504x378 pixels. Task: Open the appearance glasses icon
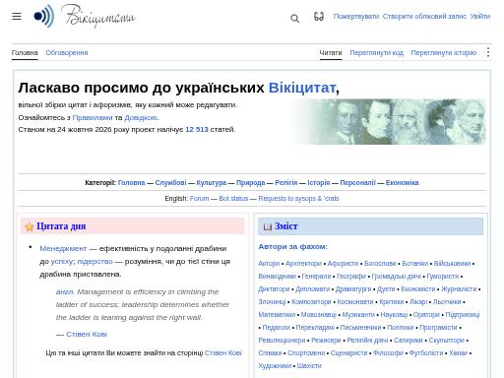(319, 16)
